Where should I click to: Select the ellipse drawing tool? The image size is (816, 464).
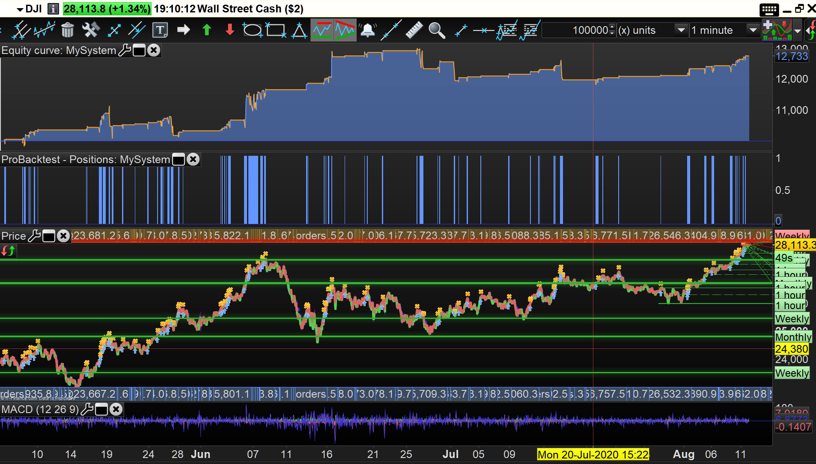(253, 30)
